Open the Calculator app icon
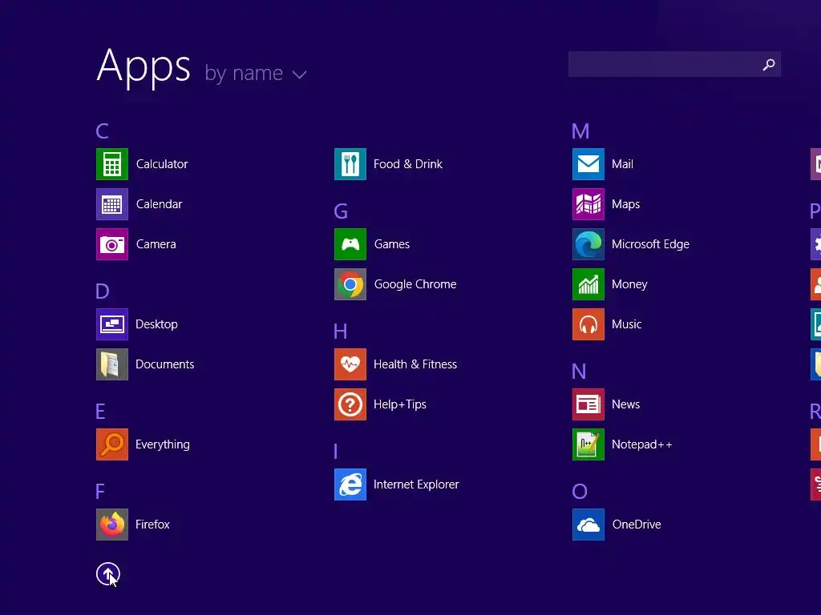Viewport: 821px width, 615px height. (112, 164)
